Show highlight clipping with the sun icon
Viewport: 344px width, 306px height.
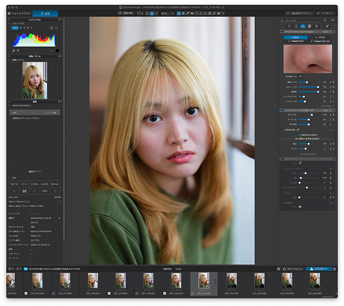(x=18, y=50)
